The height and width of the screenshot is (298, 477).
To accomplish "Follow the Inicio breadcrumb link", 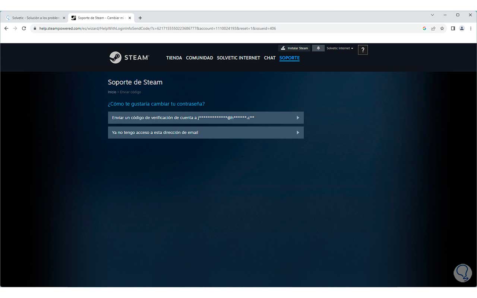I will click(x=112, y=92).
